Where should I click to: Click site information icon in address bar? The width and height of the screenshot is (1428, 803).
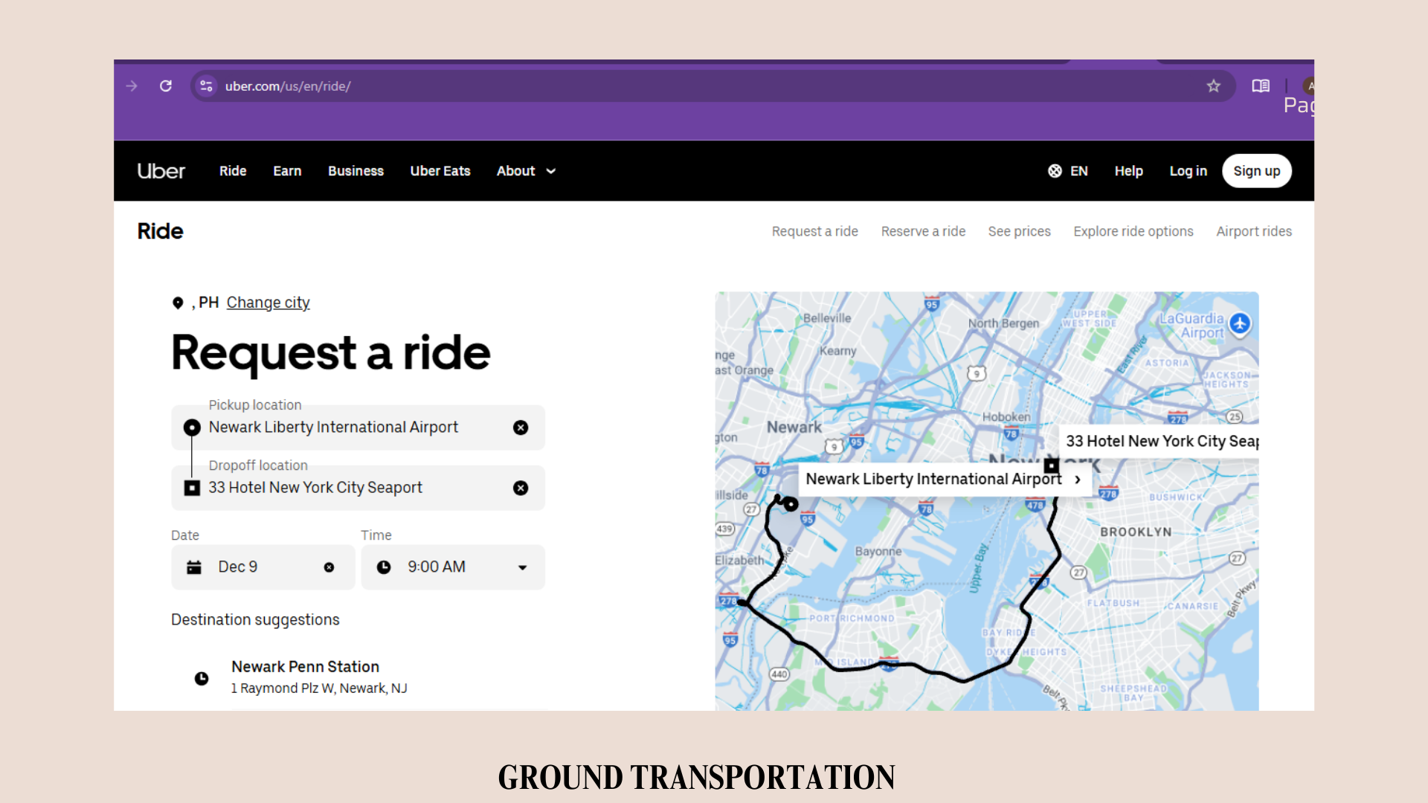(207, 86)
